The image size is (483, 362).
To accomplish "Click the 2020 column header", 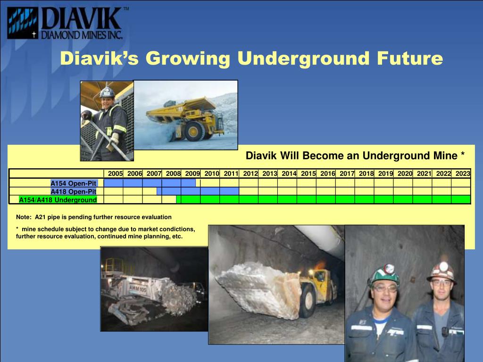I will click(405, 173).
